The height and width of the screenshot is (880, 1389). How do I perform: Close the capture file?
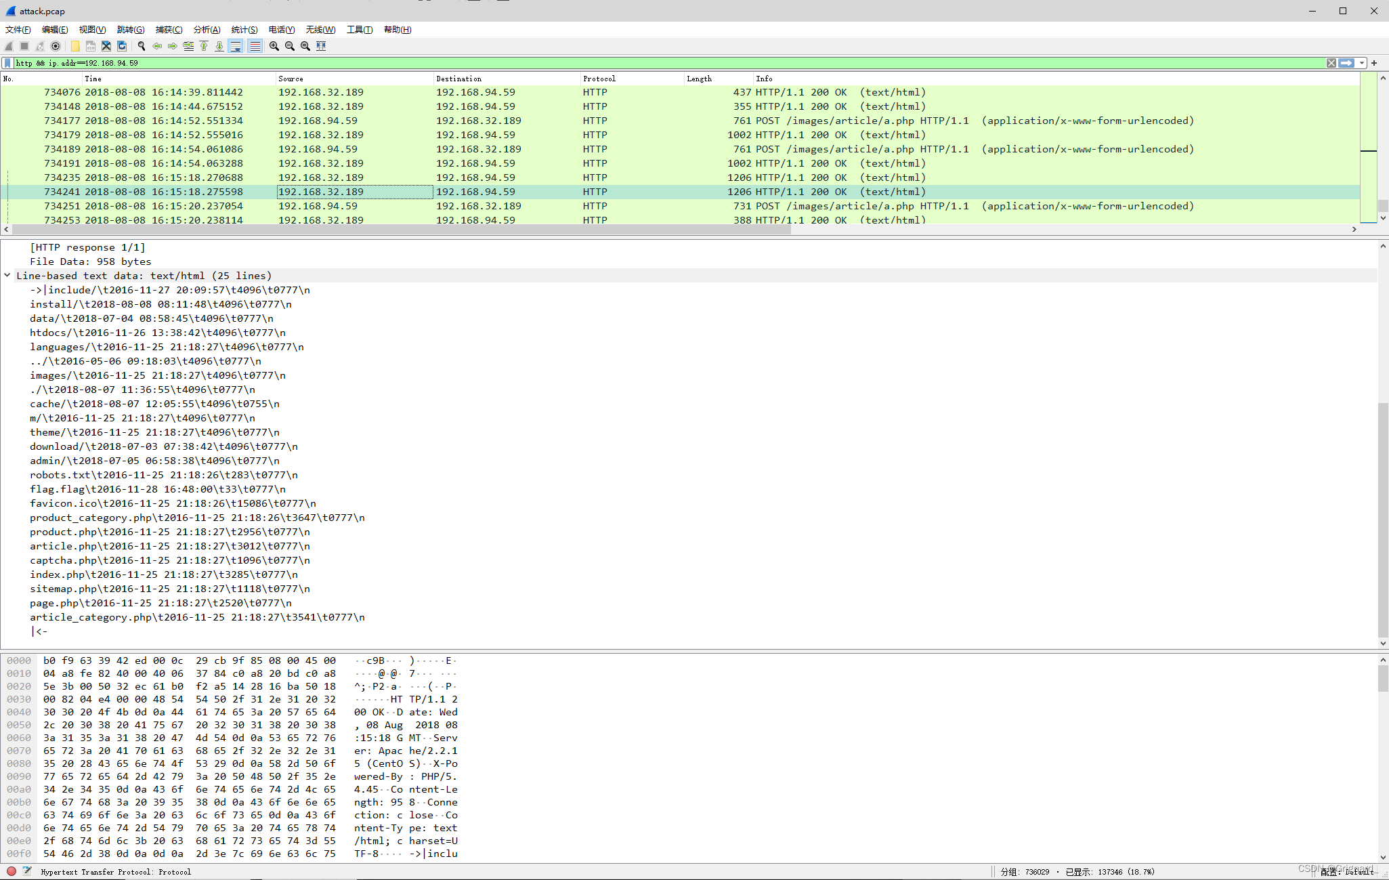pos(106,46)
